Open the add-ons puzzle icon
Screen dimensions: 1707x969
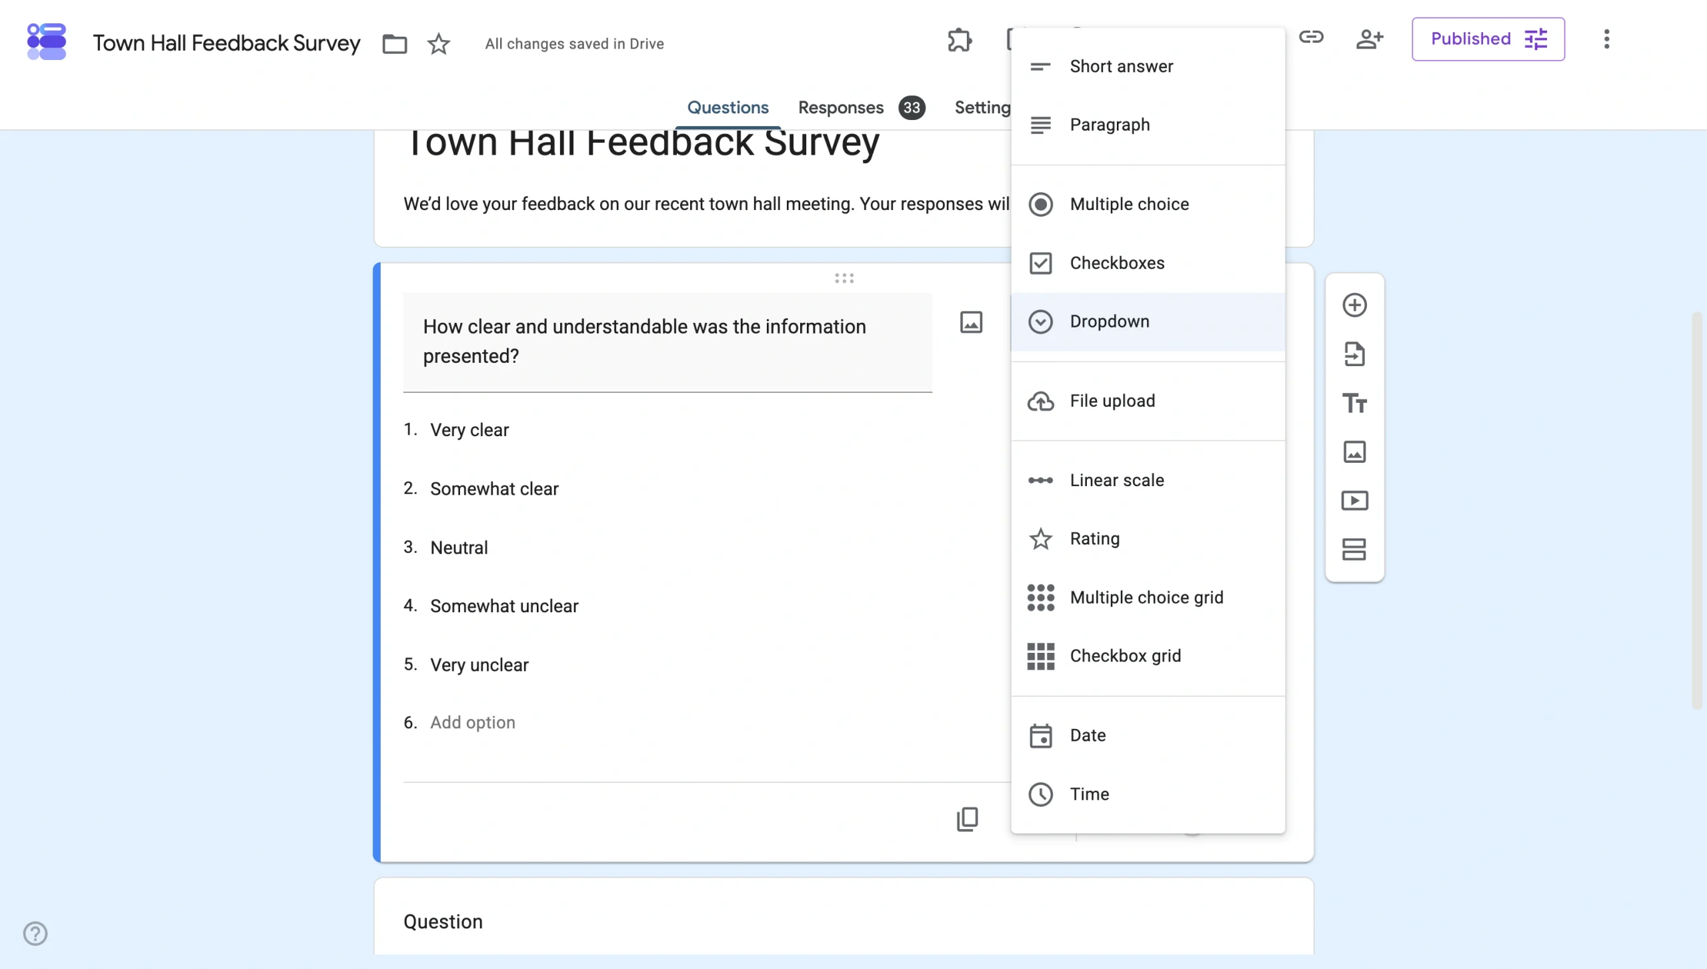(960, 40)
